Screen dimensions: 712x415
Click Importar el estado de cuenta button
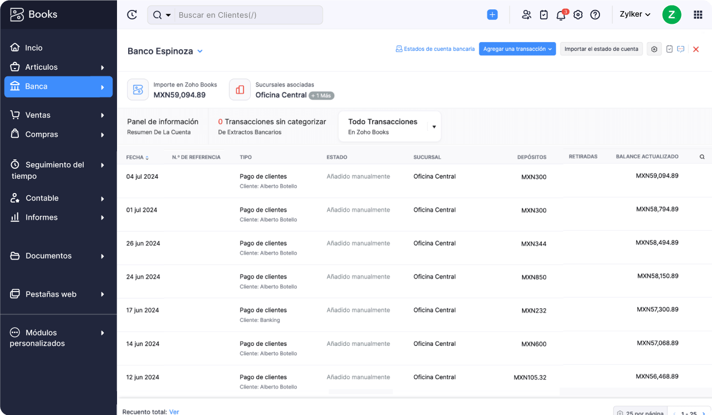(x=601, y=49)
